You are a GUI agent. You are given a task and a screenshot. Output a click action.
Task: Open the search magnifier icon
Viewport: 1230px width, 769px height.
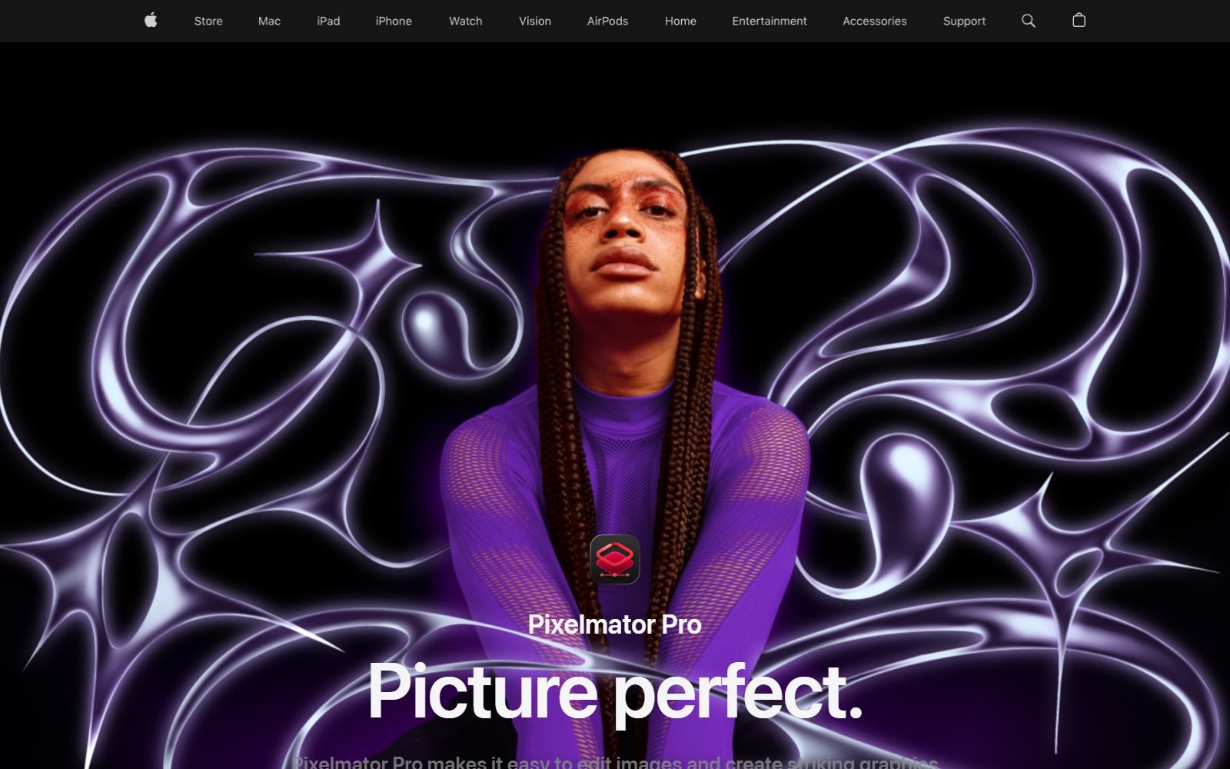coord(1028,21)
